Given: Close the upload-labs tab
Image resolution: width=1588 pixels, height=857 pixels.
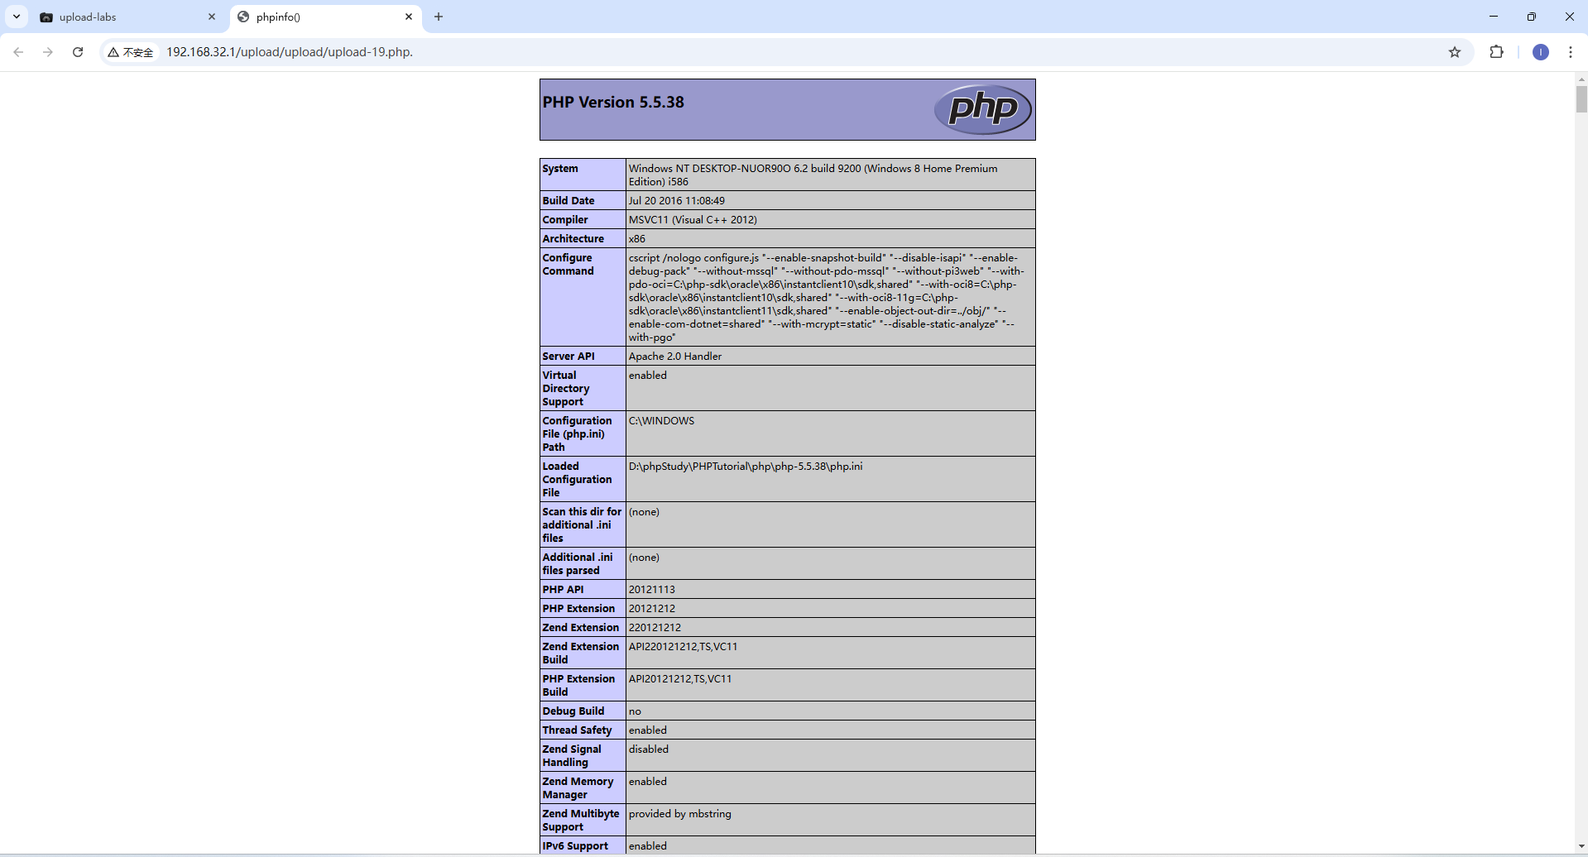Looking at the screenshot, I should click(x=212, y=17).
